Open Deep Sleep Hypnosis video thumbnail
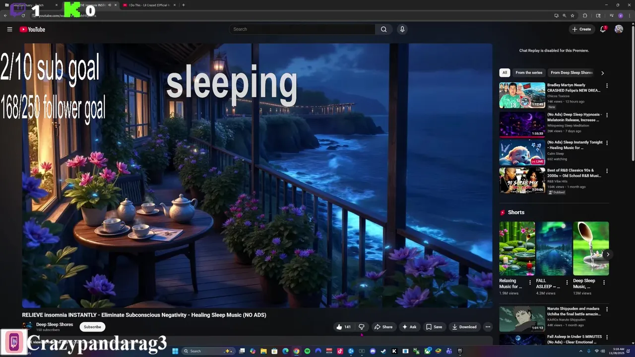The image size is (635, 357). (x=522, y=124)
